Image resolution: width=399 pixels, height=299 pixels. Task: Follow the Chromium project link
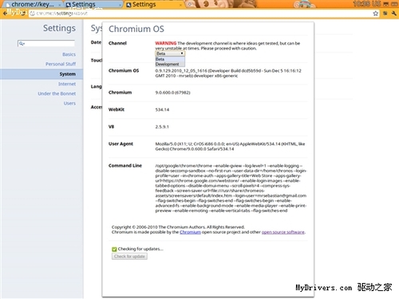[x=190, y=232]
